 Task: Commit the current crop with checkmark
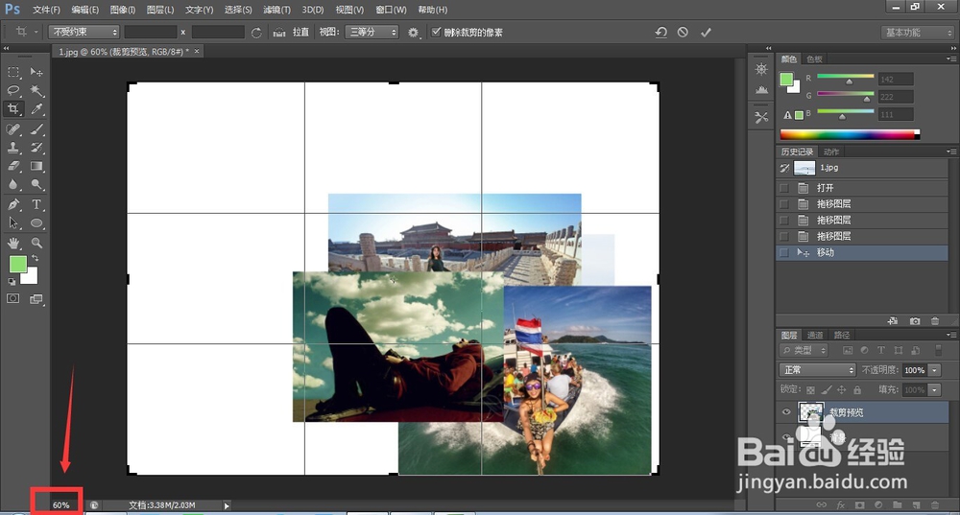[x=706, y=33]
